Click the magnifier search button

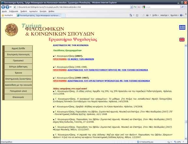[x=182, y=7]
